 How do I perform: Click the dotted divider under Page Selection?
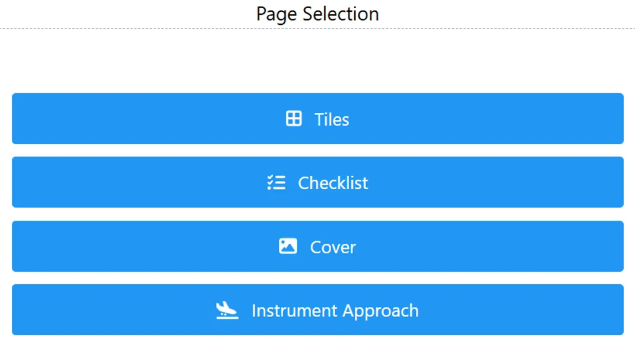(x=156, y=29)
